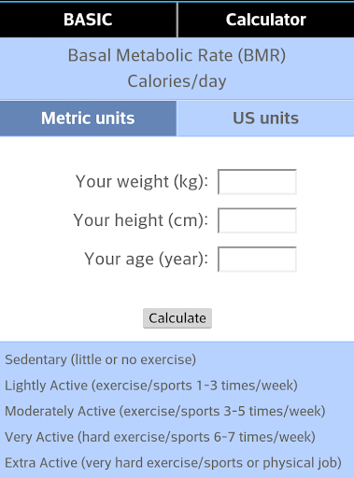Switch to US units
Screen dimensions: 354x478
(265, 119)
